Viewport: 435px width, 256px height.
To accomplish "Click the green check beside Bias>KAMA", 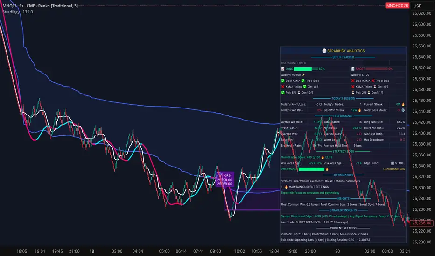I will [283, 81].
